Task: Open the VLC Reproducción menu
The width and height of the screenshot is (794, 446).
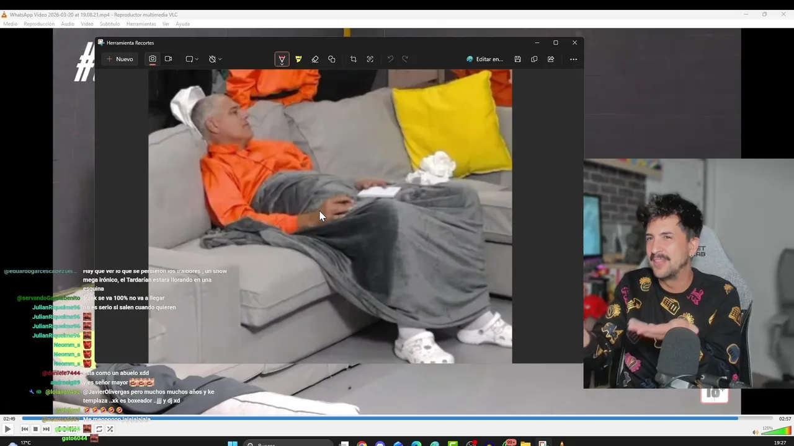Action: [39, 24]
